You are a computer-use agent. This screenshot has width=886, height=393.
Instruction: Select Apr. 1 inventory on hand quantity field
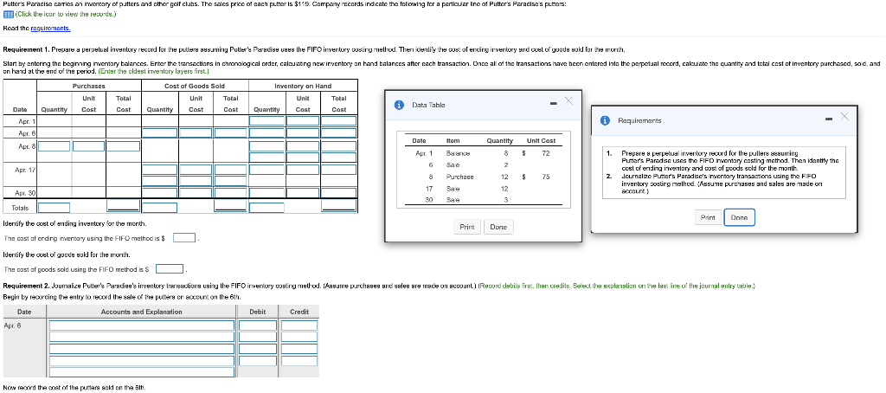(268, 121)
